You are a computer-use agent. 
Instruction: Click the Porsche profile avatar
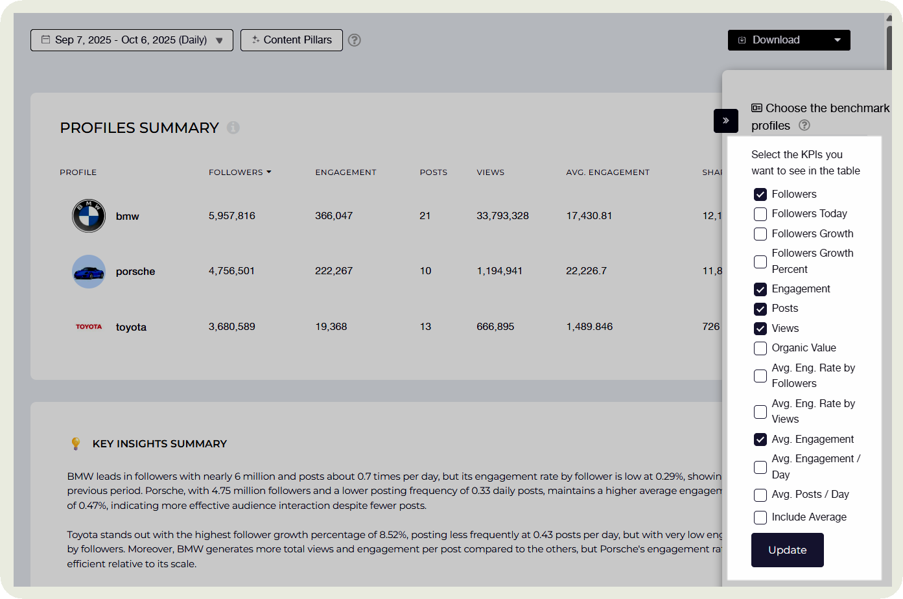89,272
